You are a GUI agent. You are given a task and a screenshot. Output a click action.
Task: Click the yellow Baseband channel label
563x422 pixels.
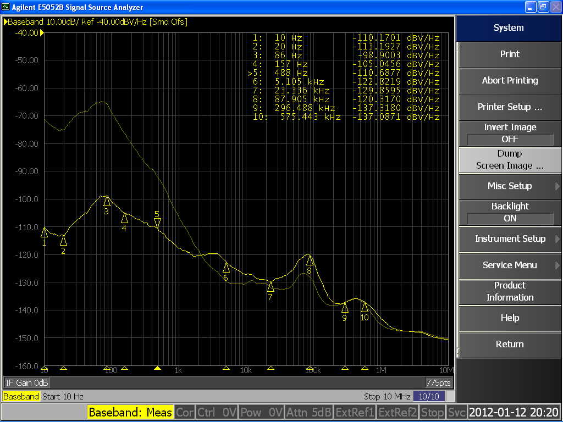point(21,397)
